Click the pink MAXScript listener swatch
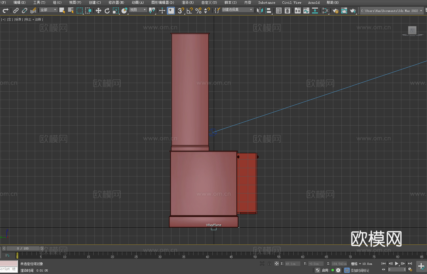The width and height of the screenshot is (427, 274). [x=9, y=263]
